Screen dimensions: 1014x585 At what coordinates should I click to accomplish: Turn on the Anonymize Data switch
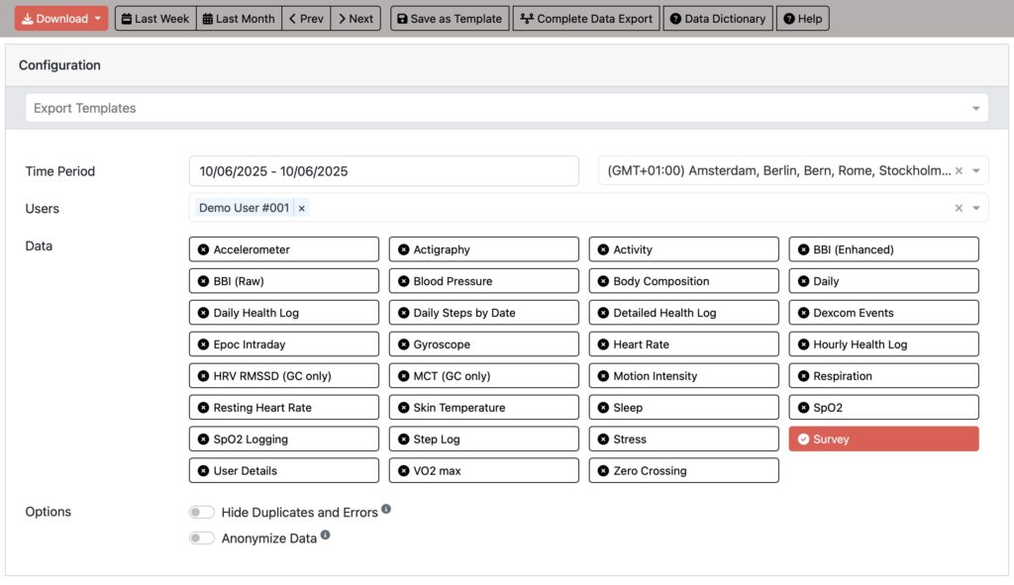click(202, 538)
